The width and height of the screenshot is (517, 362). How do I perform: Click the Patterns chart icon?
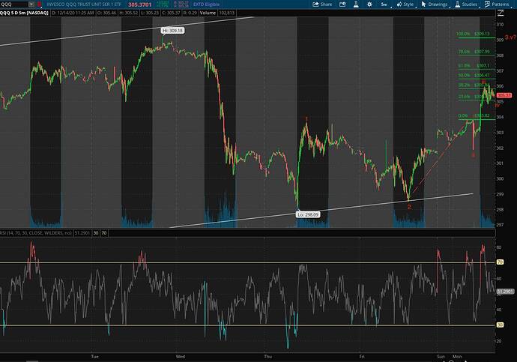tap(487, 4)
